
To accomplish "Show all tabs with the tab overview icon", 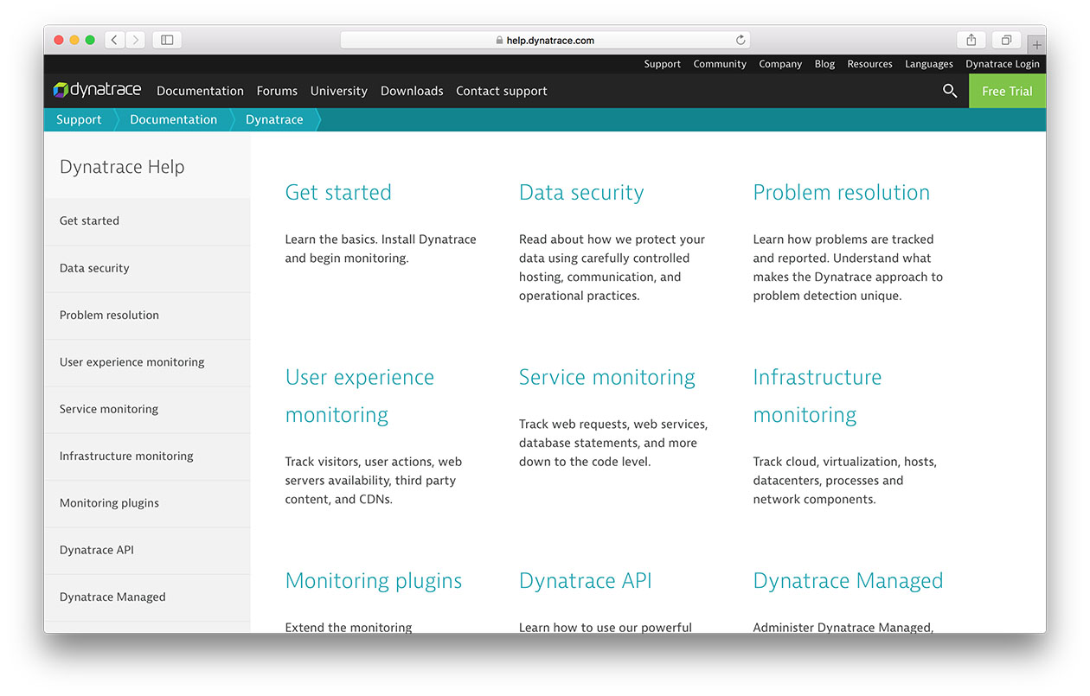I will point(1007,40).
